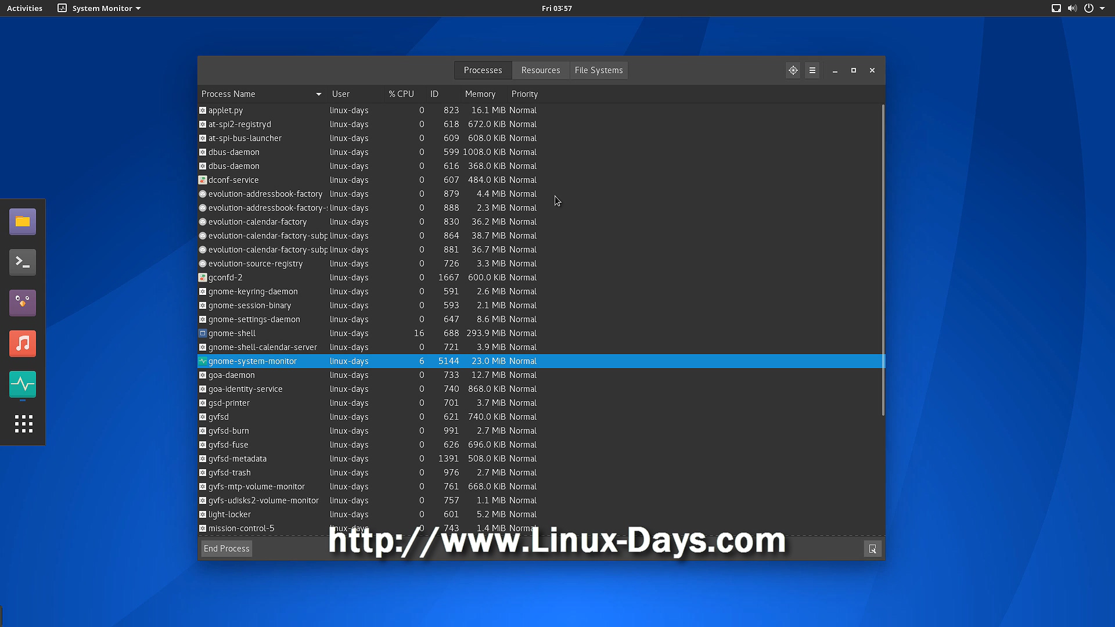Click the gconfd-2 process icon
The width and height of the screenshot is (1115, 627).
[203, 278]
